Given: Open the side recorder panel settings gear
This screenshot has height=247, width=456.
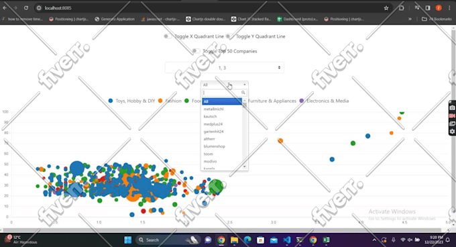Looking at the screenshot, I should pos(452,132).
